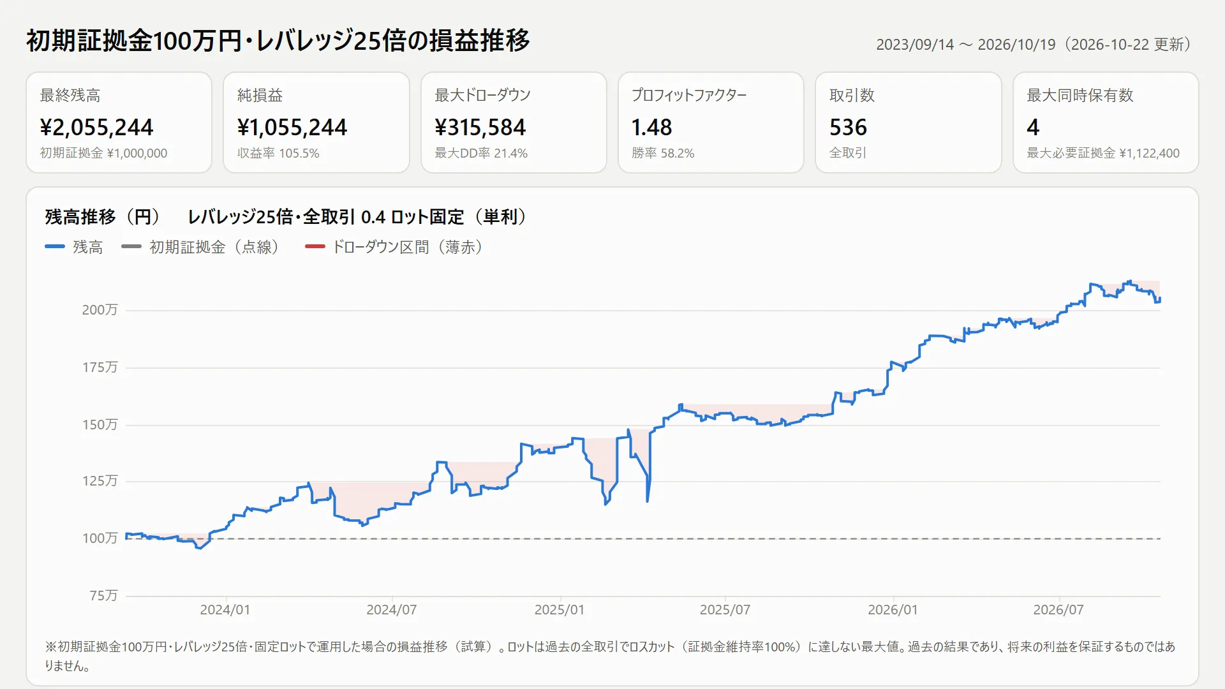This screenshot has height=689, width=1225.
Task: Click the 2024/07 x-axis label
Action: pos(392,610)
